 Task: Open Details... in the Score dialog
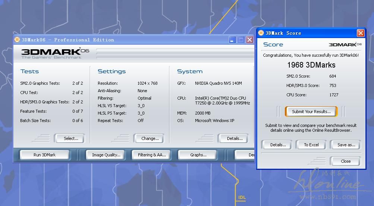point(278,145)
